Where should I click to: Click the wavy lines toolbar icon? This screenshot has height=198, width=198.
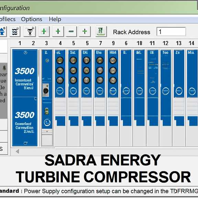[15, 31]
